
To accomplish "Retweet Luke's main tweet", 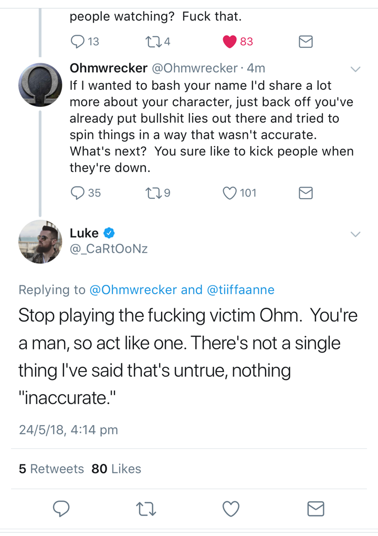I will [x=146, y=509].
